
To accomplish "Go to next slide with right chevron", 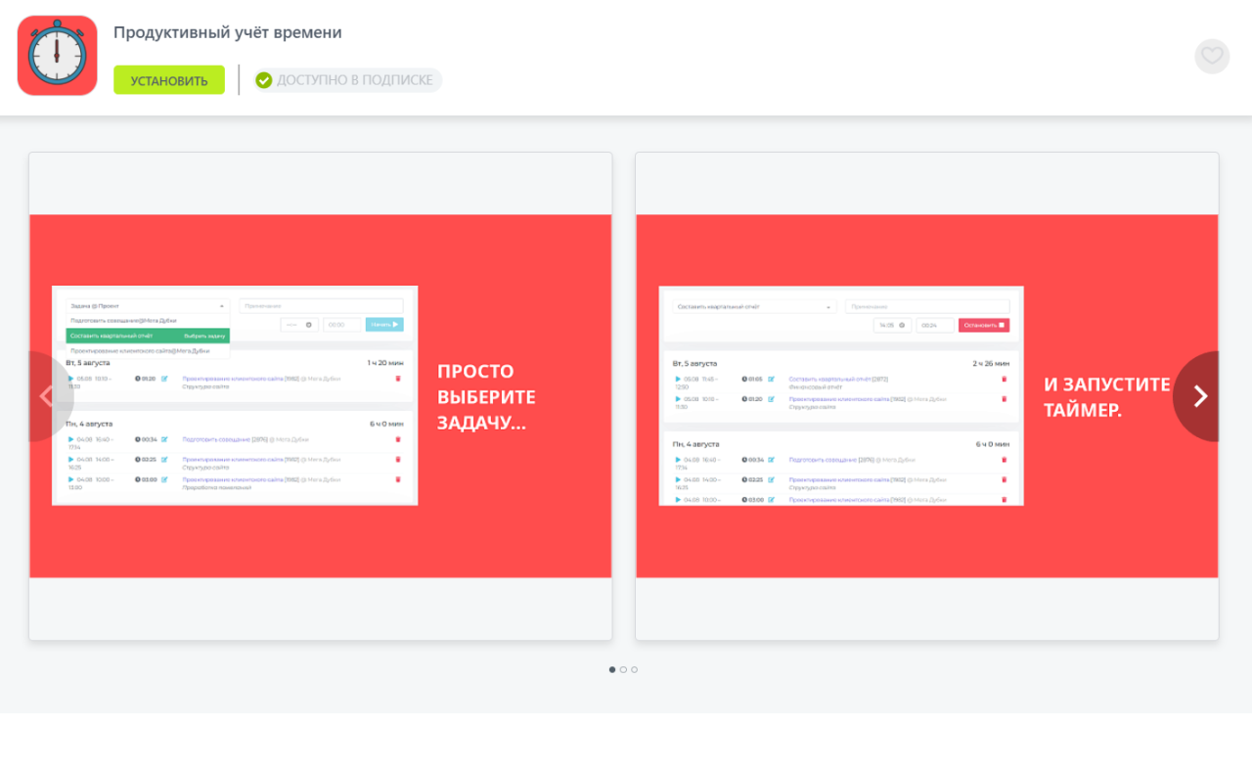I will pos(1200,396).
